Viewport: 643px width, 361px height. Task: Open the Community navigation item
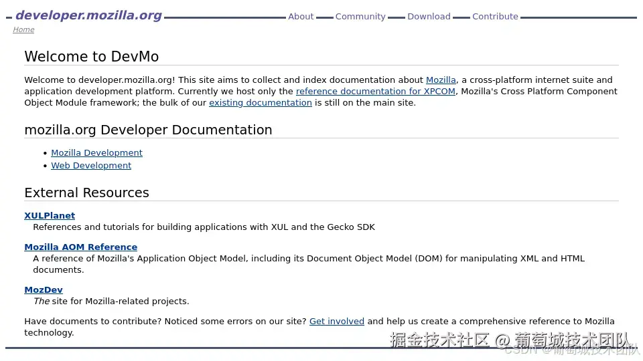pos(360,17)
